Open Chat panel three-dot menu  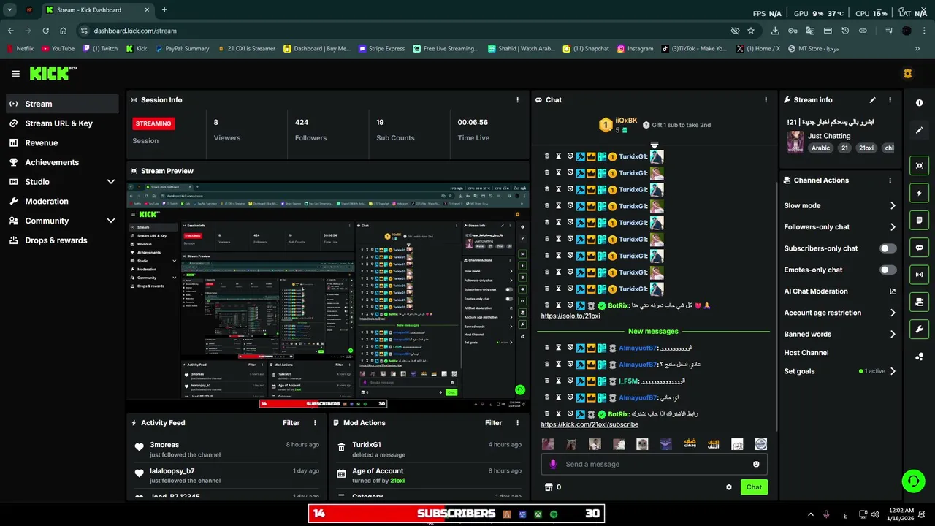(766, 100)
